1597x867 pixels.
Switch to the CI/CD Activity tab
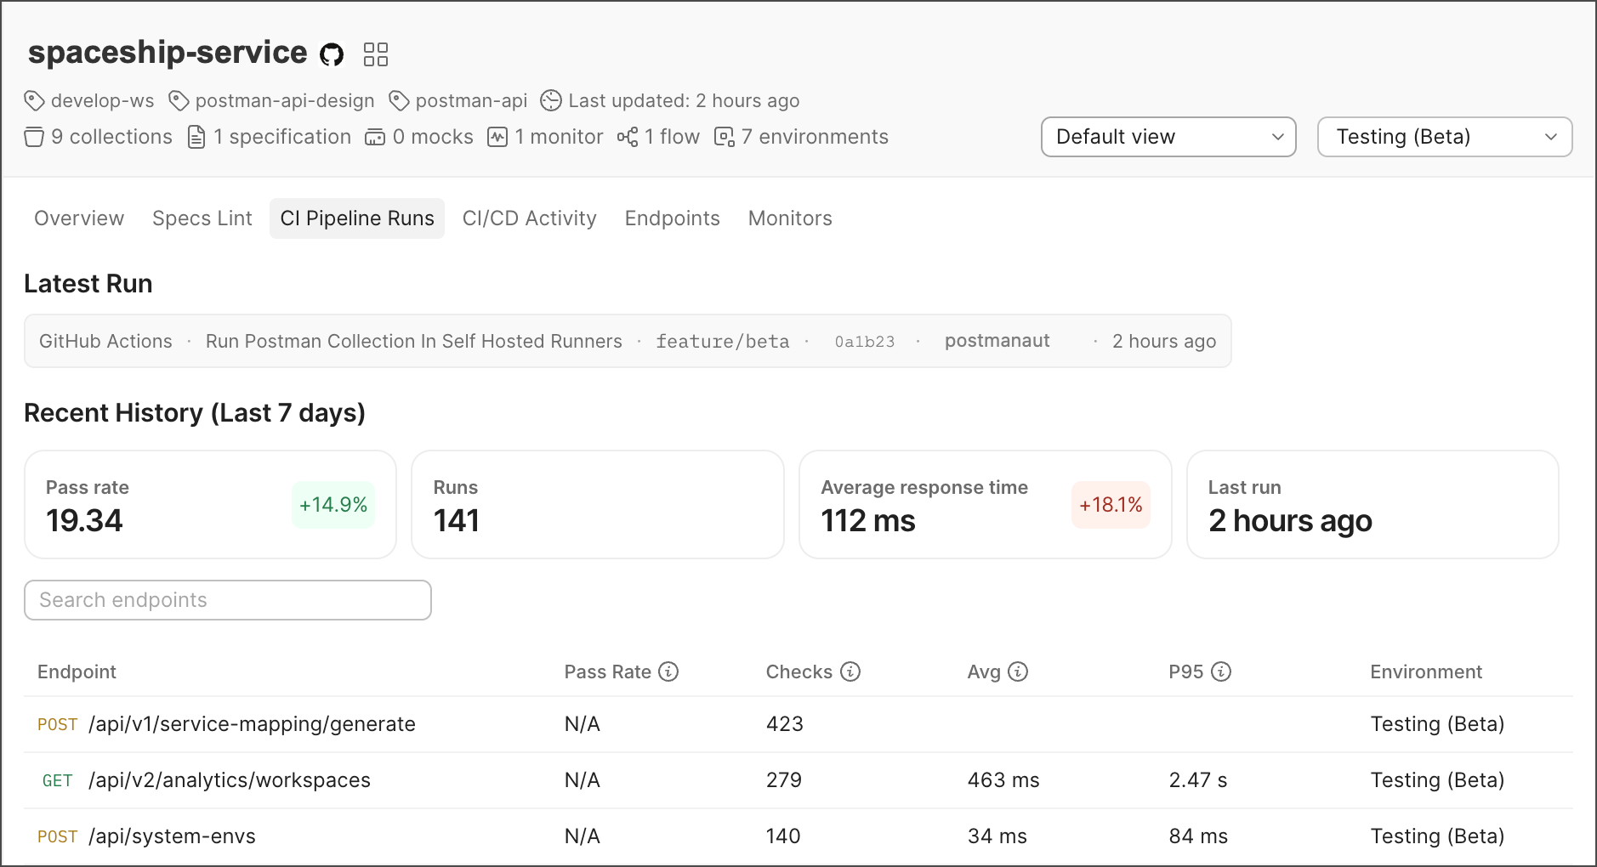click(x=529, y=218)
